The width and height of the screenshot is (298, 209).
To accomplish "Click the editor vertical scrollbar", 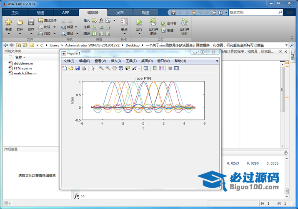I will coord(282,89).
